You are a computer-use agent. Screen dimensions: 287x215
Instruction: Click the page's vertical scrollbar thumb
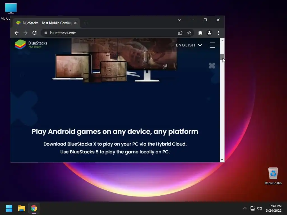click(222, 57)
